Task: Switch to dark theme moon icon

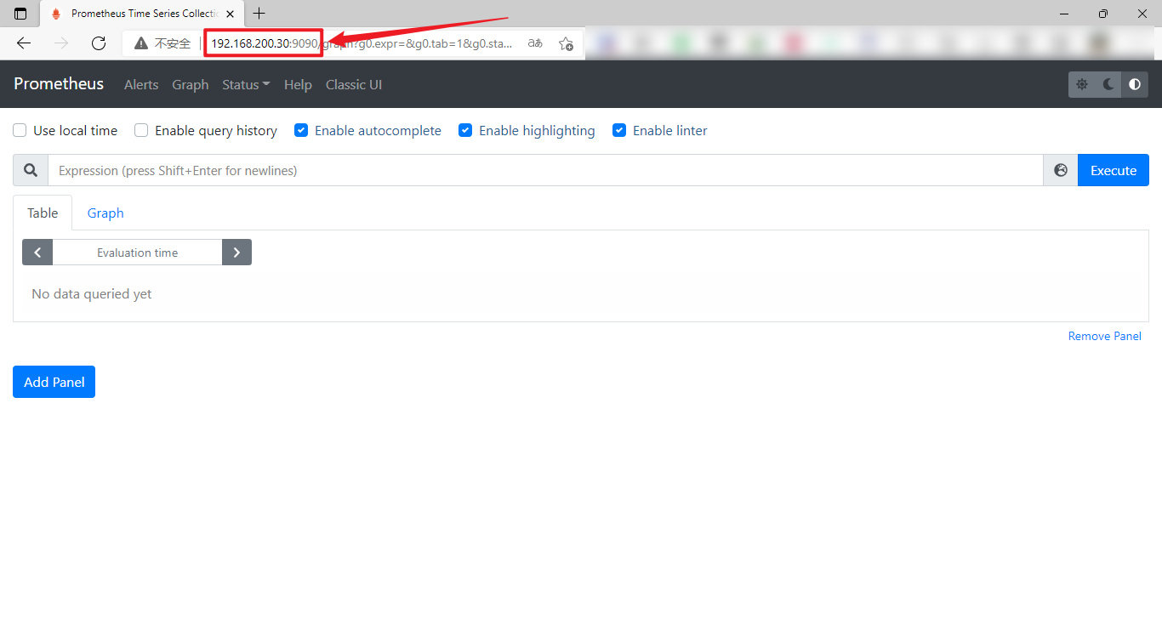Action: tap(1108, 84)
